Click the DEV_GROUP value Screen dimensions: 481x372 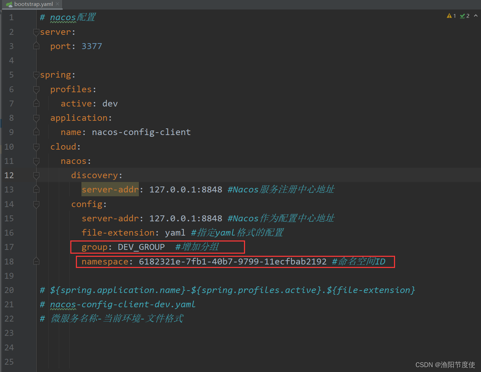click(141, 247)
